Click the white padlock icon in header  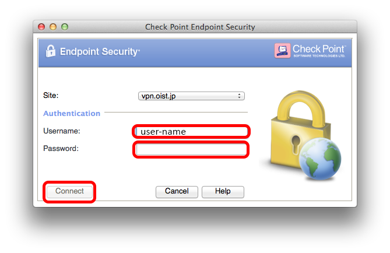click(x=51, y=51)
